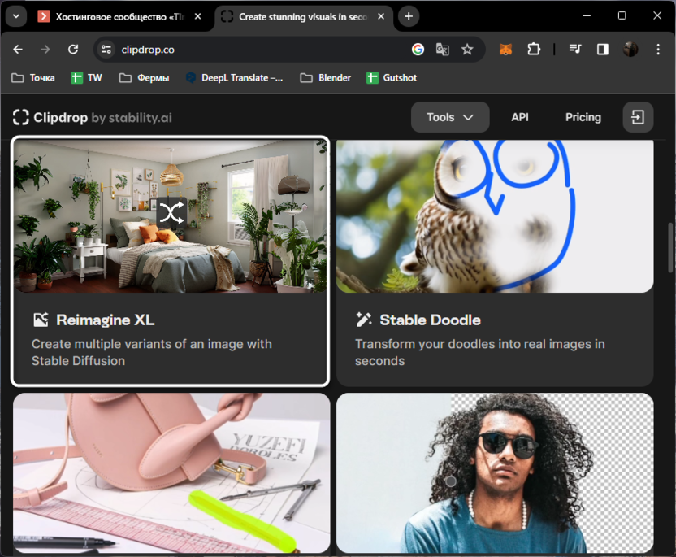Click the page vertical scrollbar
676x557 pixels.
click(x=670, y=247)
